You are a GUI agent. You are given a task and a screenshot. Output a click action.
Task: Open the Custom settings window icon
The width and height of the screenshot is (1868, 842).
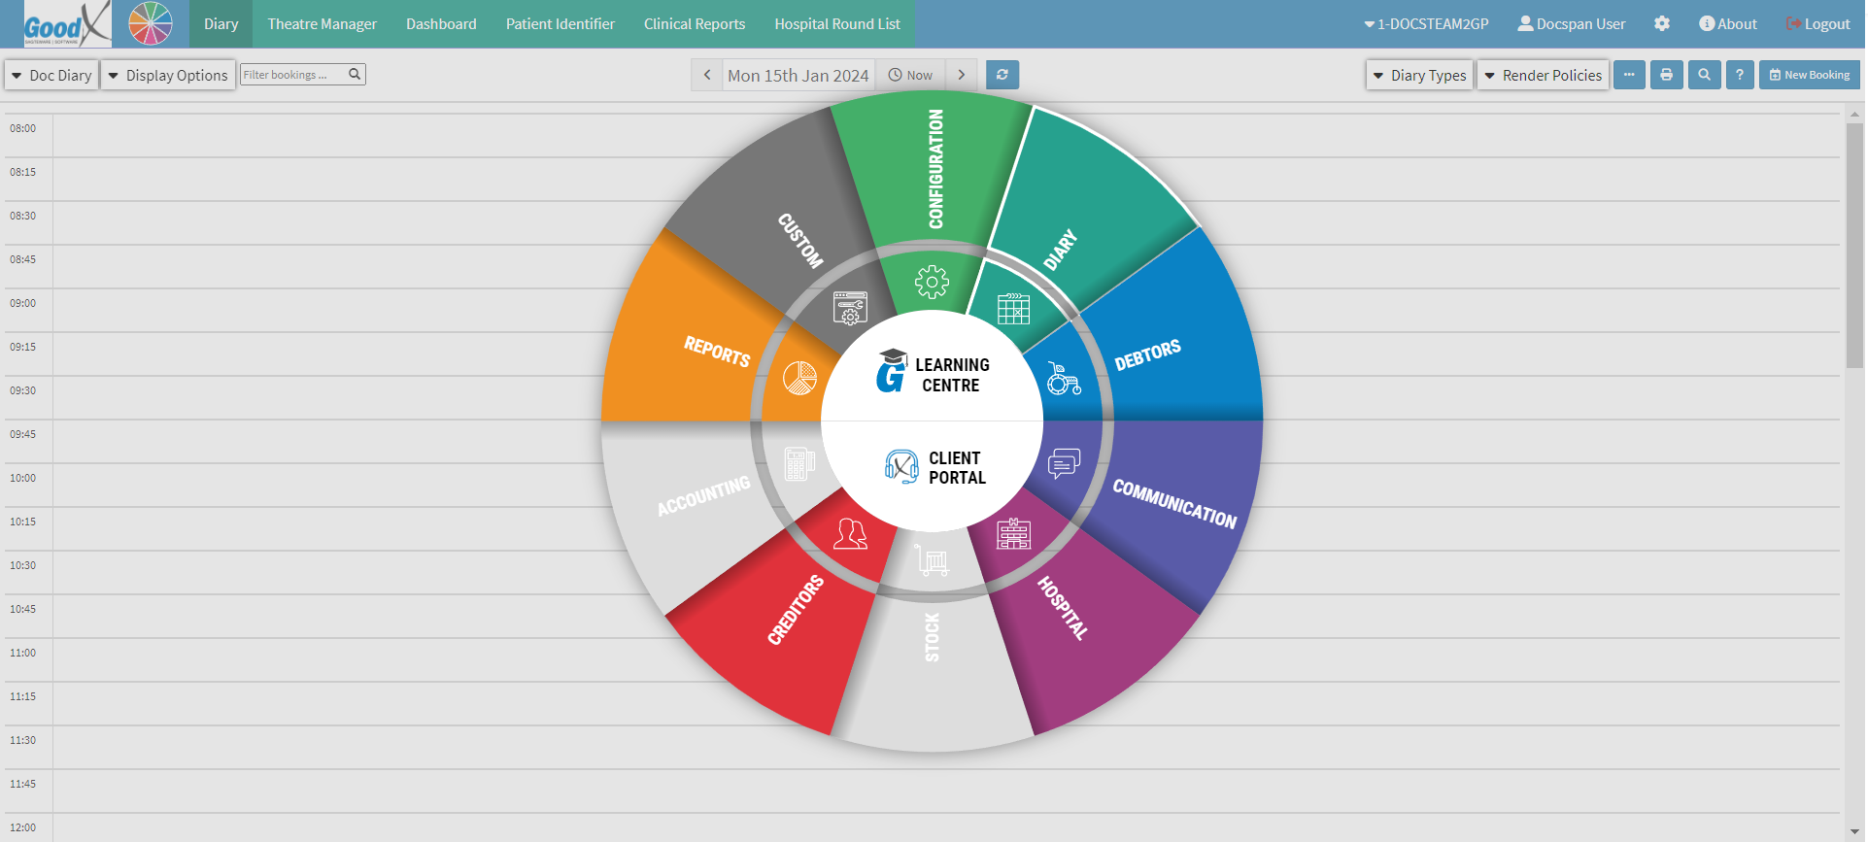[x=850, y=308]
